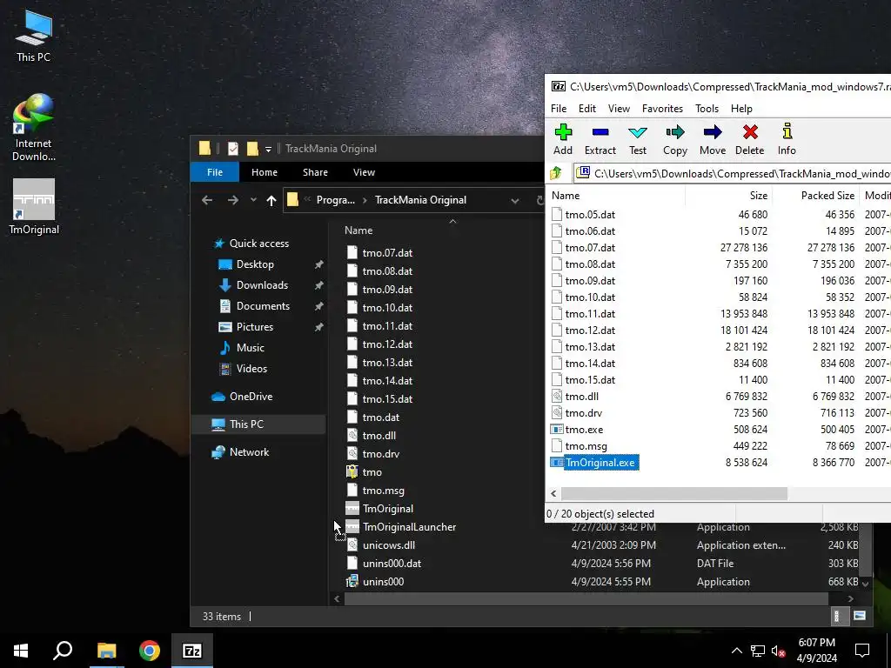Open the Help menu in 7-Zip
The width and height of the screenshot is (891, 668).
coord(741,109)
